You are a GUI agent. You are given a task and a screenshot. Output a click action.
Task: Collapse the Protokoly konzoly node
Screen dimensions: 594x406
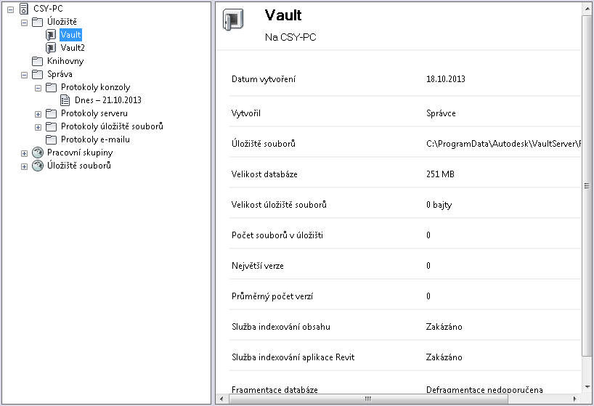(38, 87)
